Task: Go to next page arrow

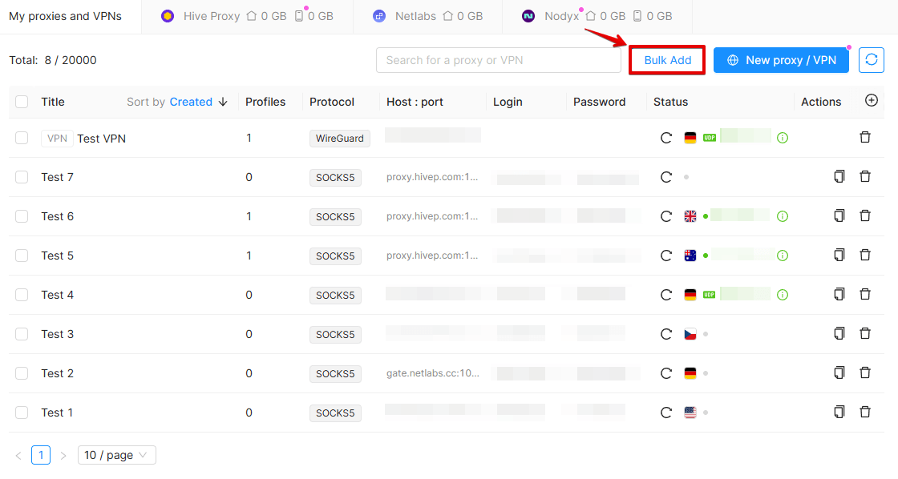Action: (63, 456)
